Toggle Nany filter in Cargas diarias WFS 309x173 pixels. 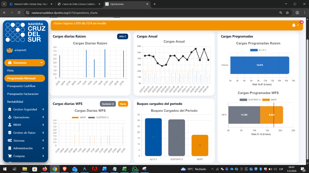pyautogui.click(x=123, y=104)
